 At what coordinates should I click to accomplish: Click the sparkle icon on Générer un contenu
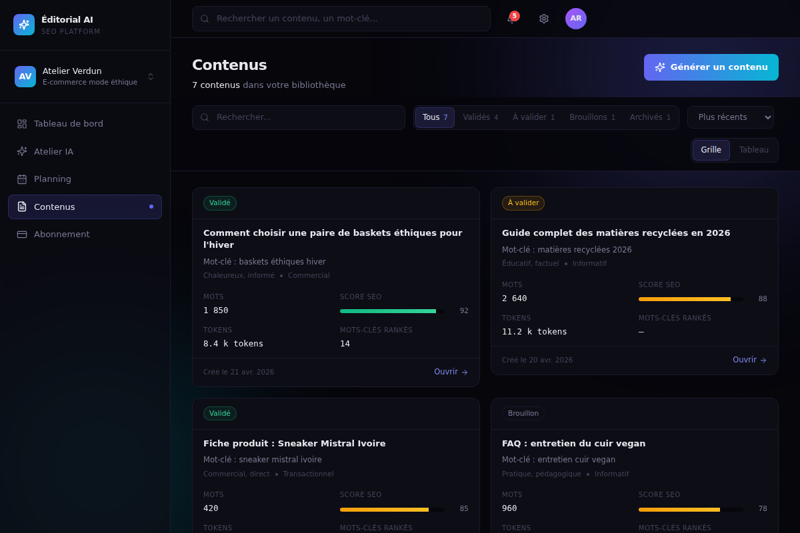tap(660, 67)
